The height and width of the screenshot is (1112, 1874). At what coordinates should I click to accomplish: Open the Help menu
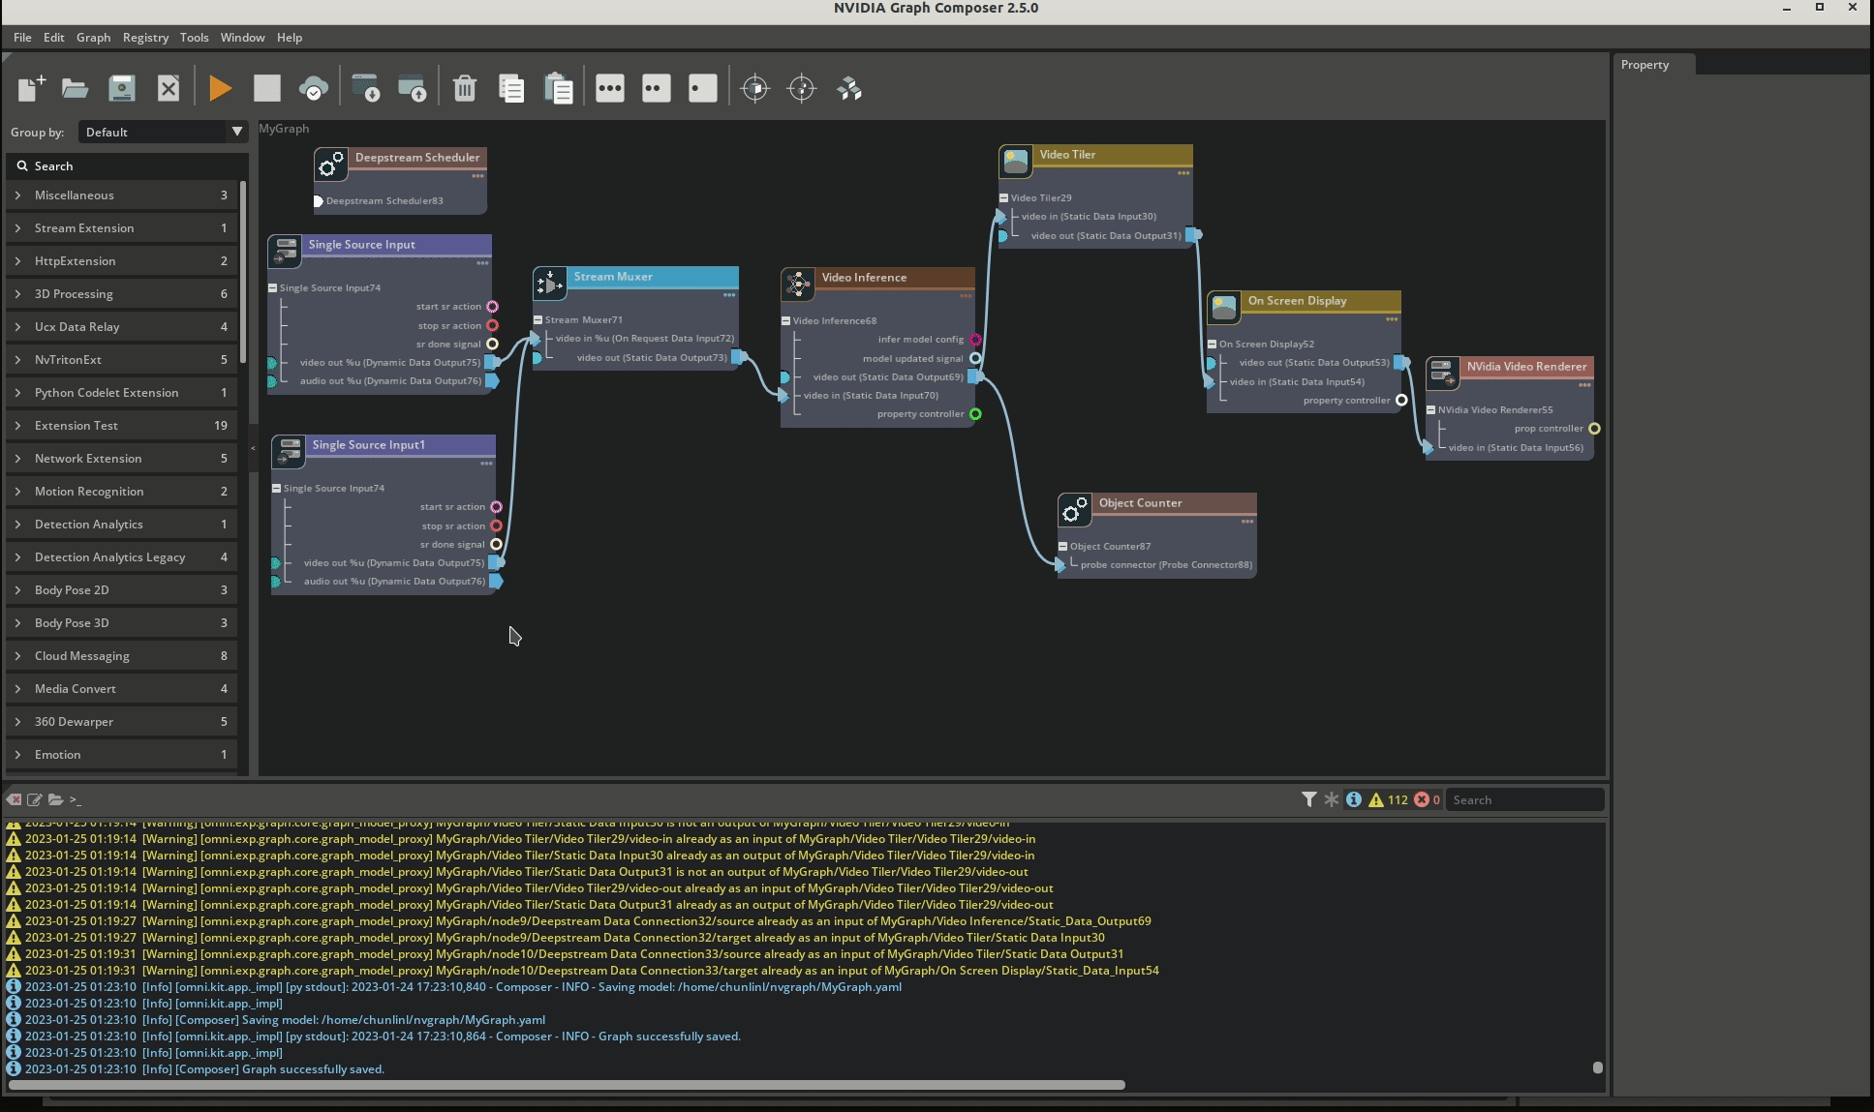(290, 37)
